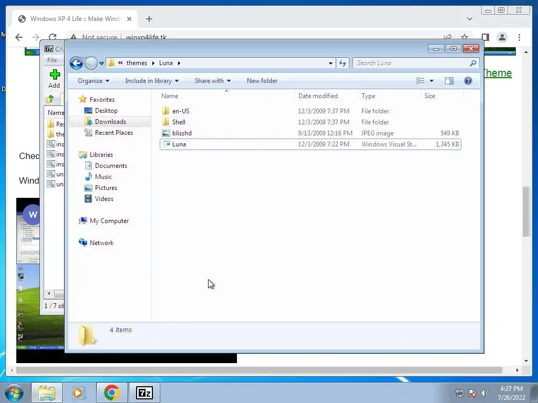Open Explorer help icon
This screenshot has height=403, width=538.
click(x=468, y=81)
